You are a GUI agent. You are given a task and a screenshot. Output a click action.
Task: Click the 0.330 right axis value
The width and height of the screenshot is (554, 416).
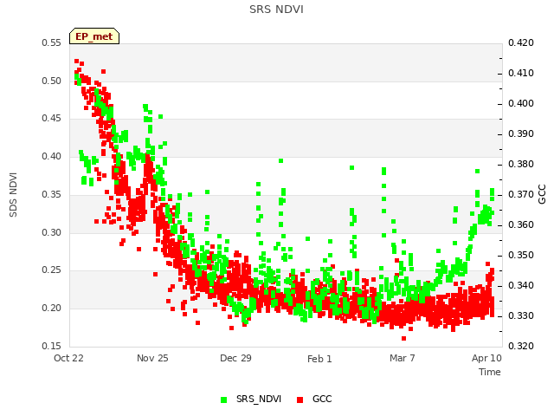521,315
